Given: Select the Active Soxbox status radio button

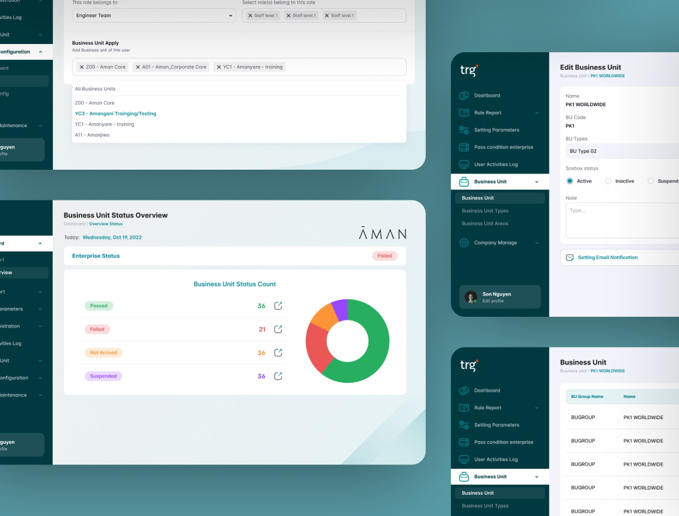Looking at the screenshot, I should [x=570, y=181].
